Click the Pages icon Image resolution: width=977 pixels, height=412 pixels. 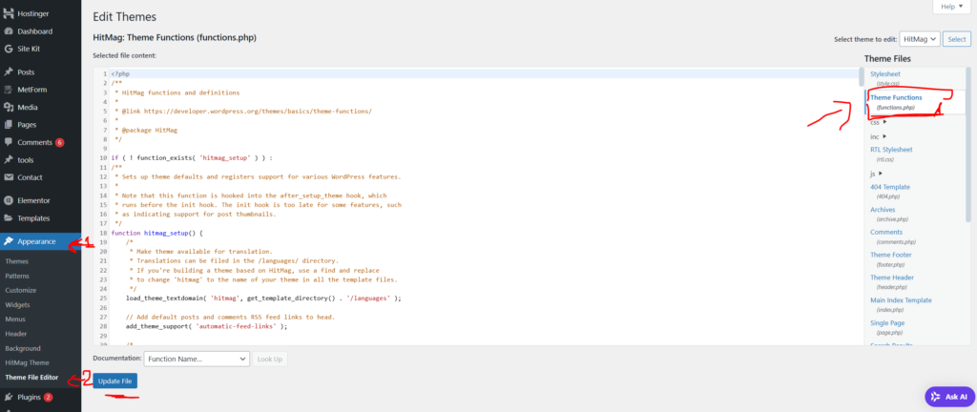pos(9,125)
